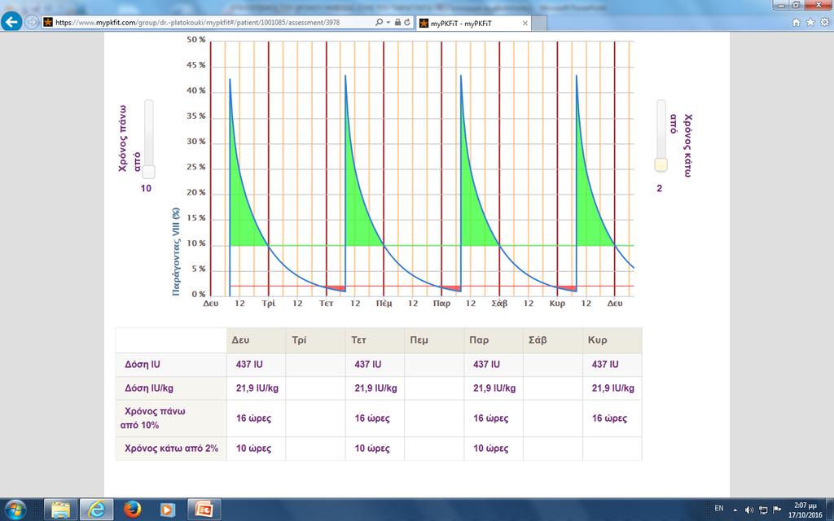
Task: Open Windows Media Player taskbar icon
Action: pyautogui.click(x=168, y=510)
